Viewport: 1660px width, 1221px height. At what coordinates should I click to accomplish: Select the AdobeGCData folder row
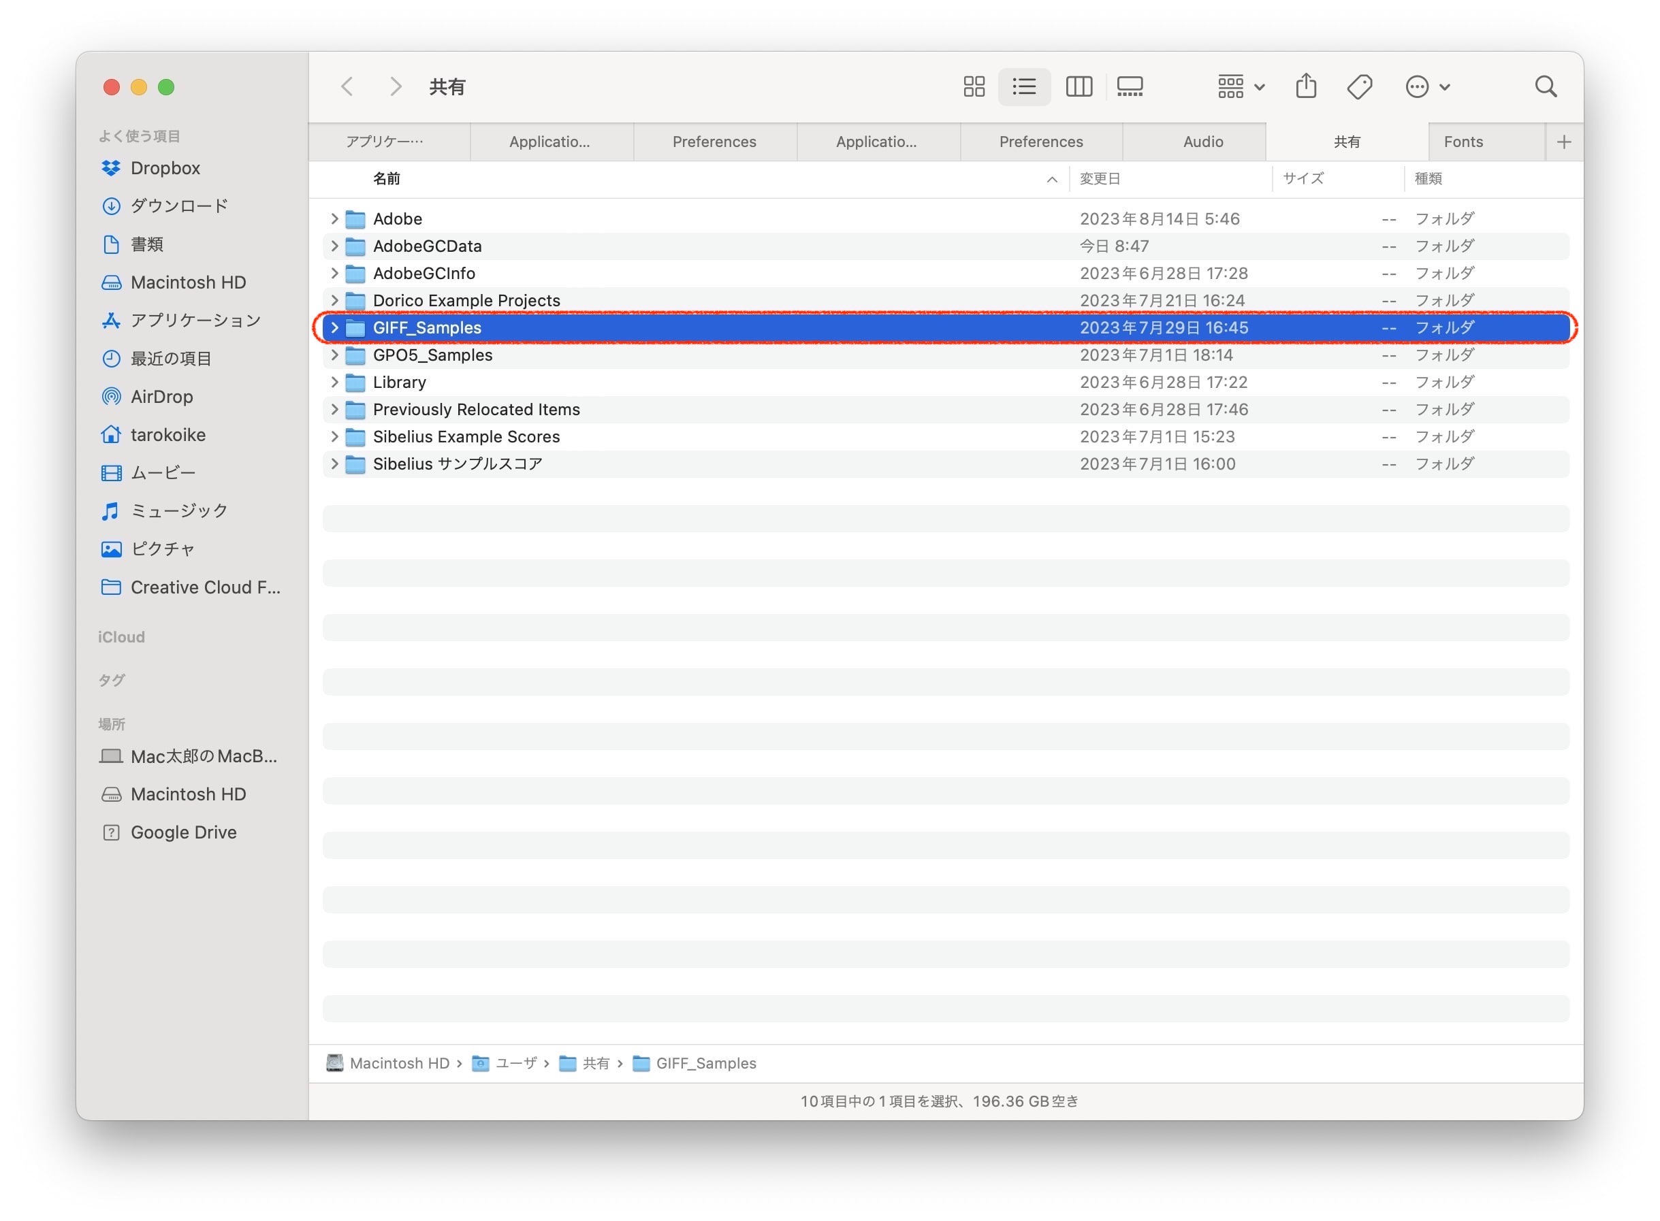(946, 246)
